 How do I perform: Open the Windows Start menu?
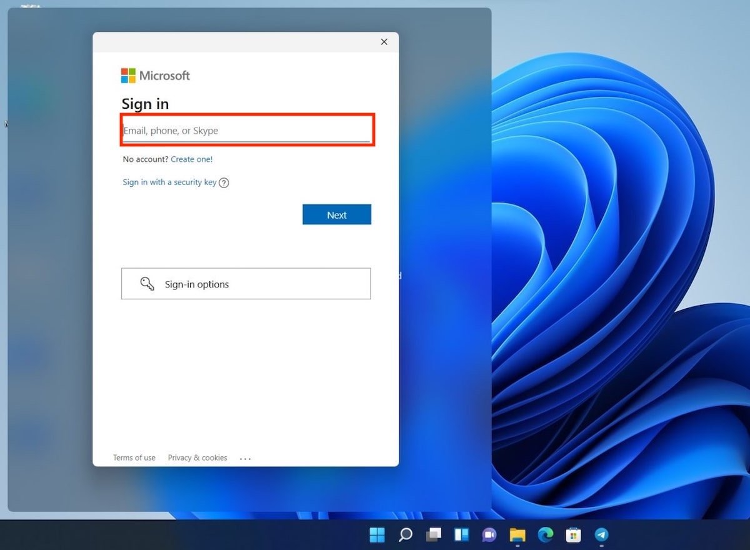click(x=377, y=535)
